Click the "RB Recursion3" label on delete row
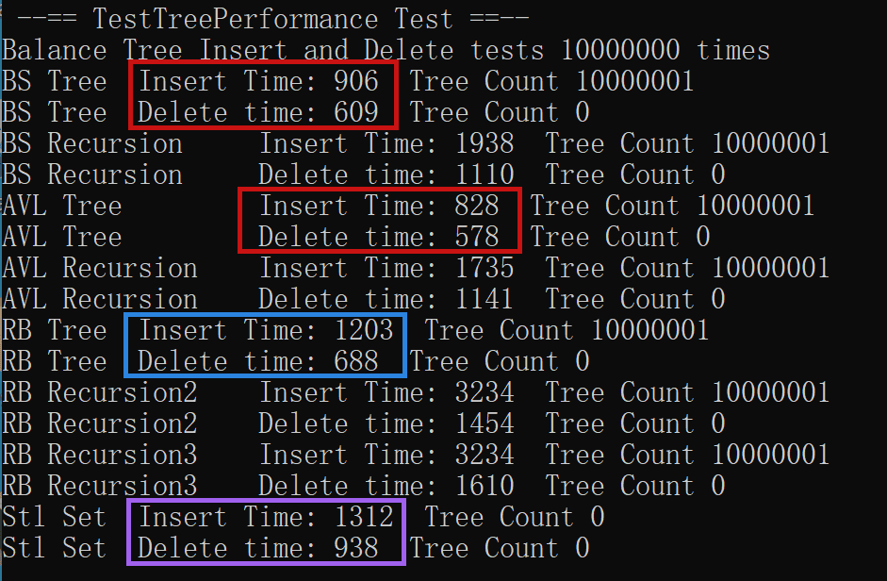 click(100, 486)
